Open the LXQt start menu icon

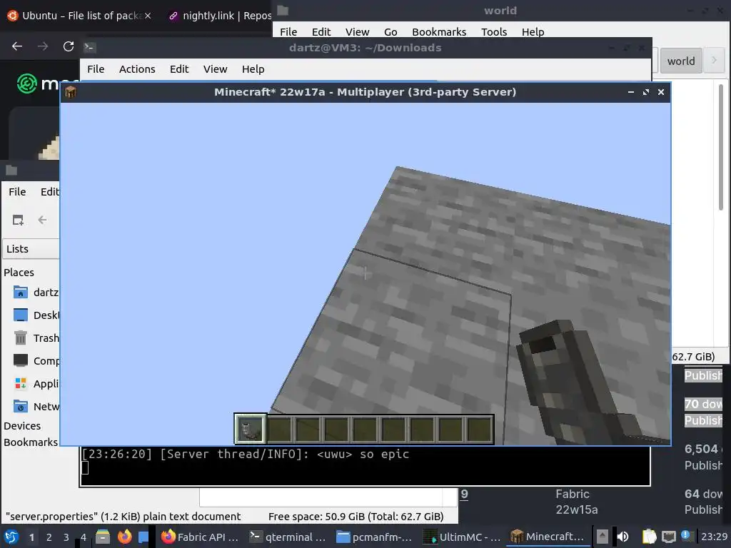[x=11, y=537]
